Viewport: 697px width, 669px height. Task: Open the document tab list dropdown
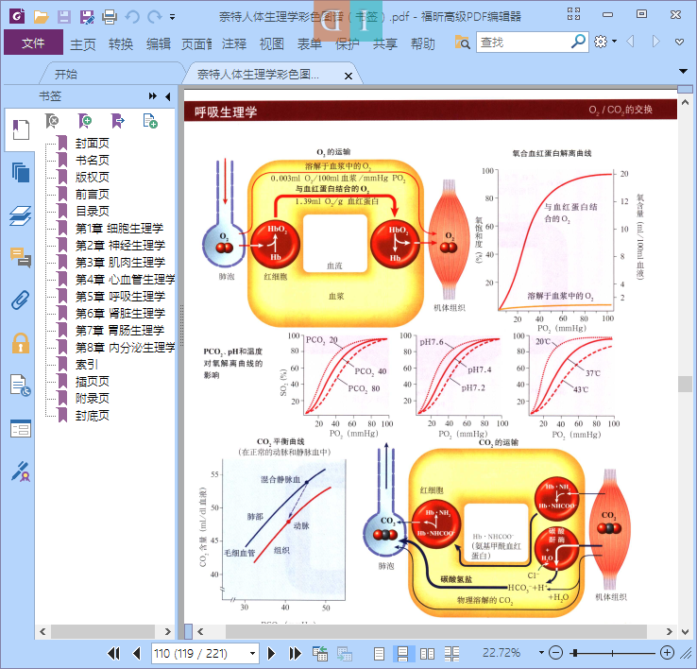point(683,71)
